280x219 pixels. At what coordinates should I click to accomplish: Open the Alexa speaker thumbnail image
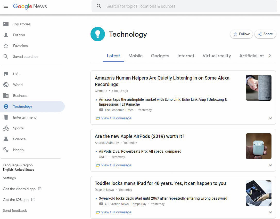pos(259,88)
